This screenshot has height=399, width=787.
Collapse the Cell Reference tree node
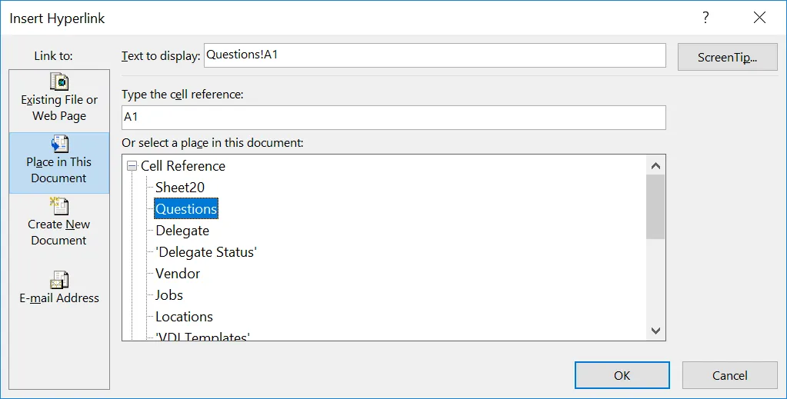(132, 166)
